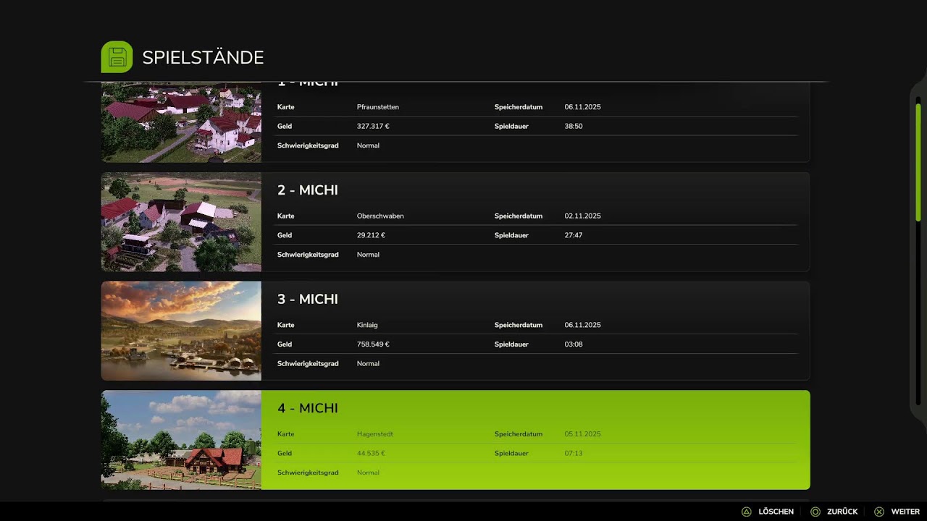Click the green save-disk Spielstände icon
The image size is (927, 521).
(117, 56)
